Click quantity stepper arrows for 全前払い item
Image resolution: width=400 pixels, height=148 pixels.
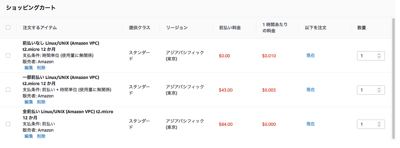379,124
